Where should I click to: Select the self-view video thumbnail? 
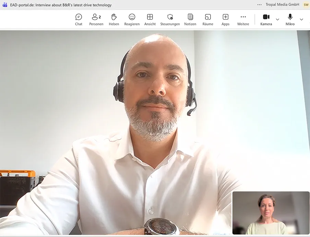pos(271,212)
